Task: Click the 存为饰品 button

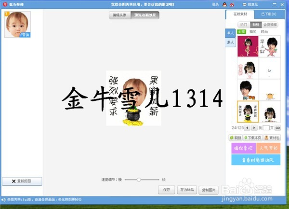Action: (x=187, y=190)
